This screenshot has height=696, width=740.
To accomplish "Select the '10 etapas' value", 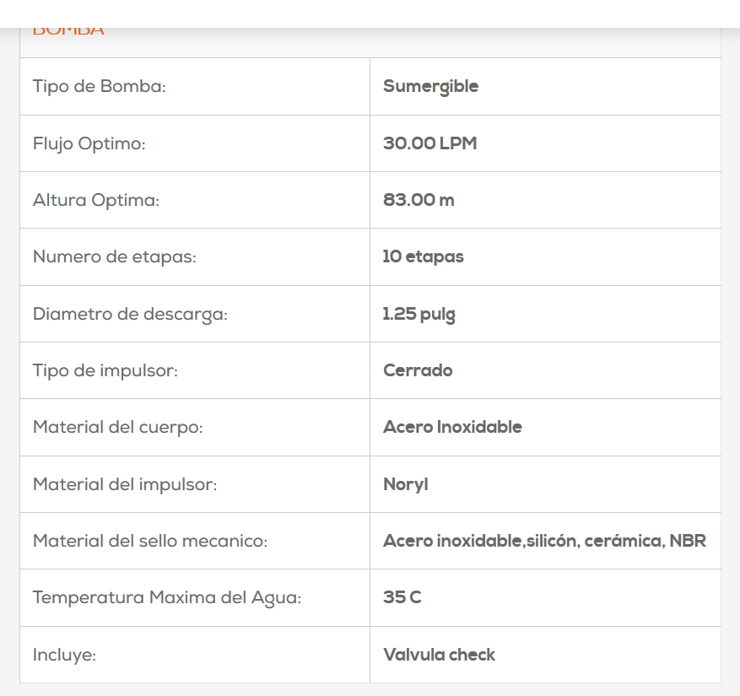I will pyautogui.click(x=423, y=256).
